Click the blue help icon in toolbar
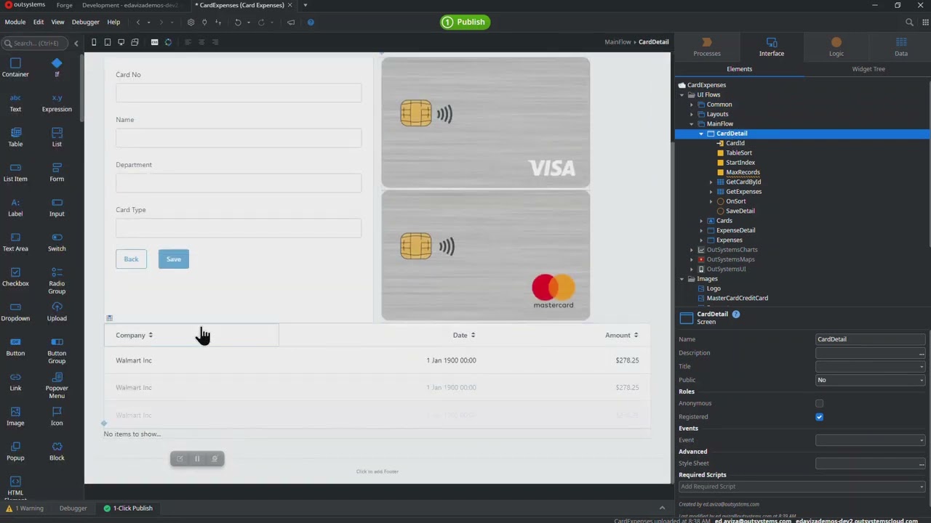Screen dimensions: 931x523 tap(311, 23)
